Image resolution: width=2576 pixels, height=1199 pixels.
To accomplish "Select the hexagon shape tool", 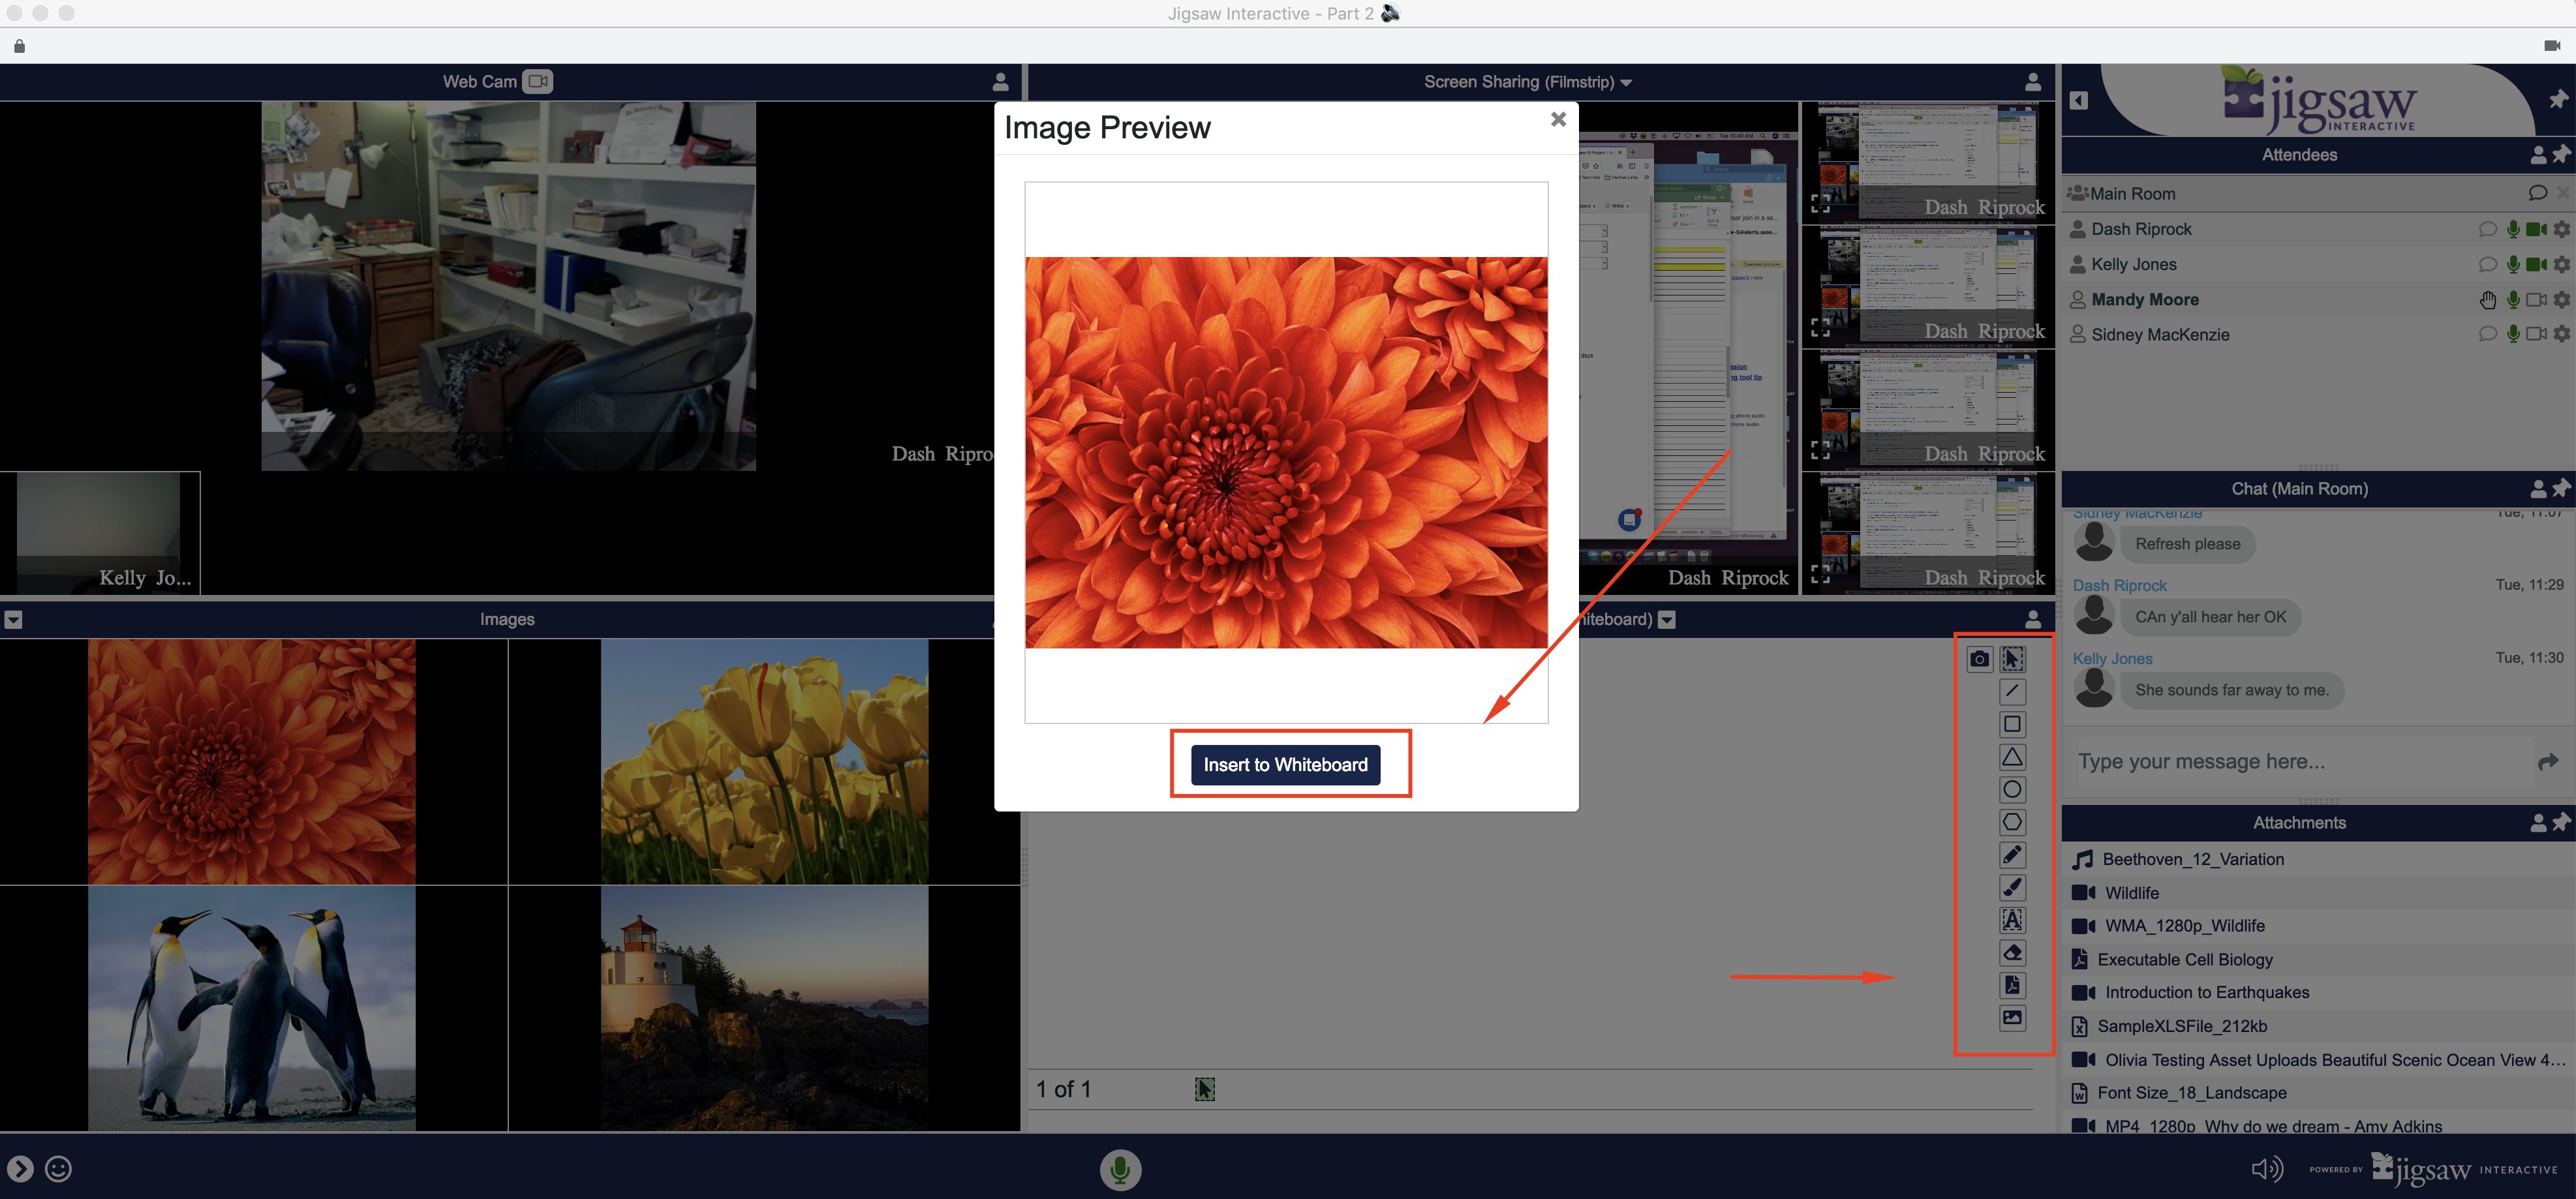I will coord(2012,822).
